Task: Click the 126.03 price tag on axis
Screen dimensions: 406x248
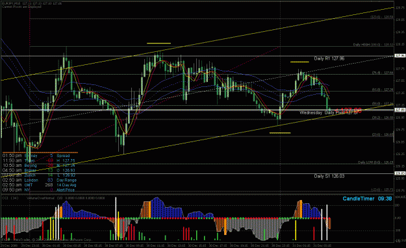Action: click(x=400, y=173)
